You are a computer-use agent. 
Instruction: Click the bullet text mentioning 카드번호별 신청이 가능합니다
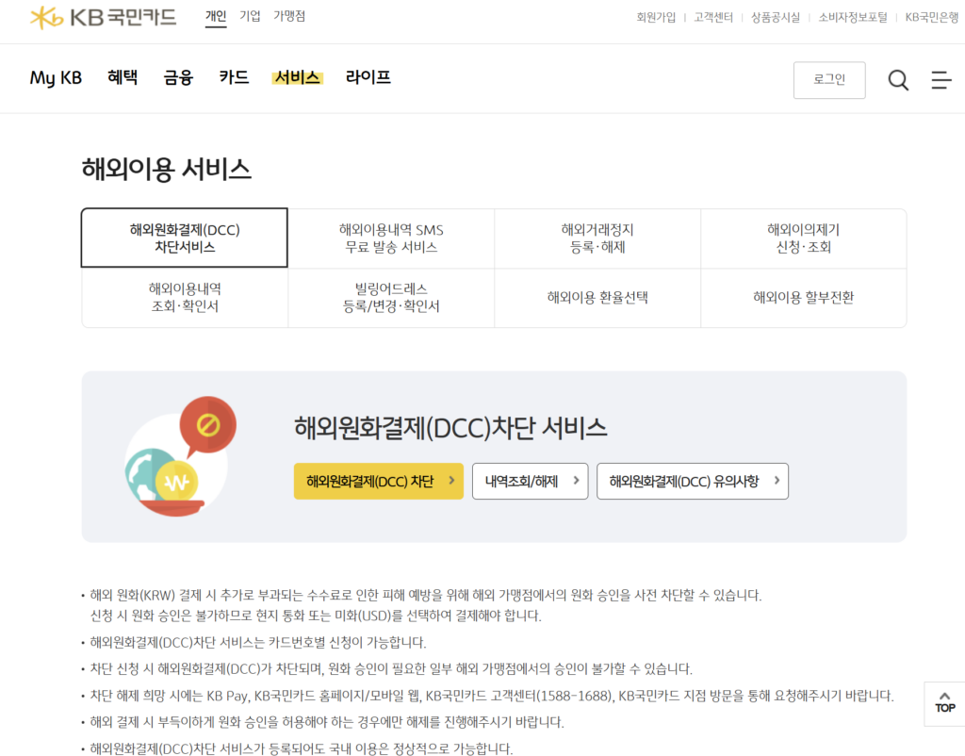[x=258, y=642]
